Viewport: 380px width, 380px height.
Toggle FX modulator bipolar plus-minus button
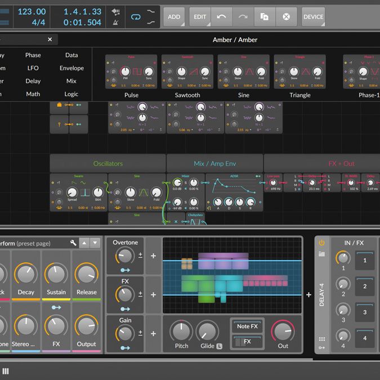pyautogui.click(x=140, y=294)
